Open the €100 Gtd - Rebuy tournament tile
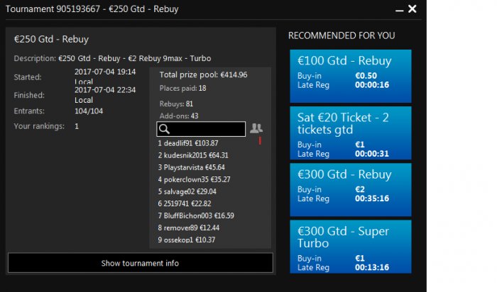The image size is (497, 292). 351,76
